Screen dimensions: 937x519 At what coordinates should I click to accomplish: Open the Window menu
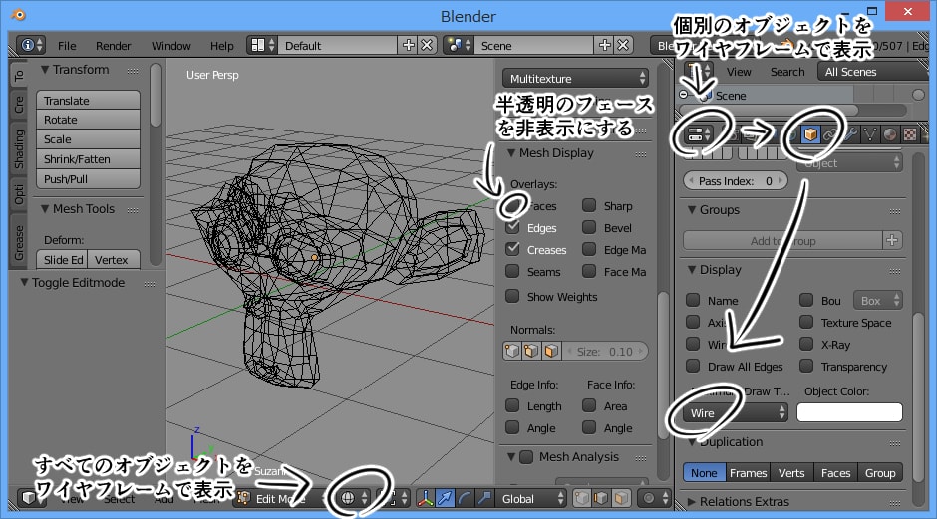(170, 46)
